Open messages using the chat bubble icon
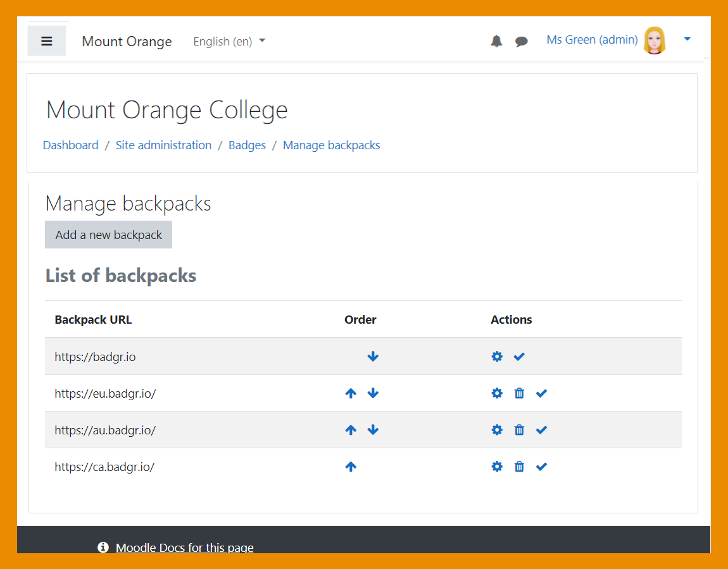Screen dimensions: 728x569 [521, 40]
